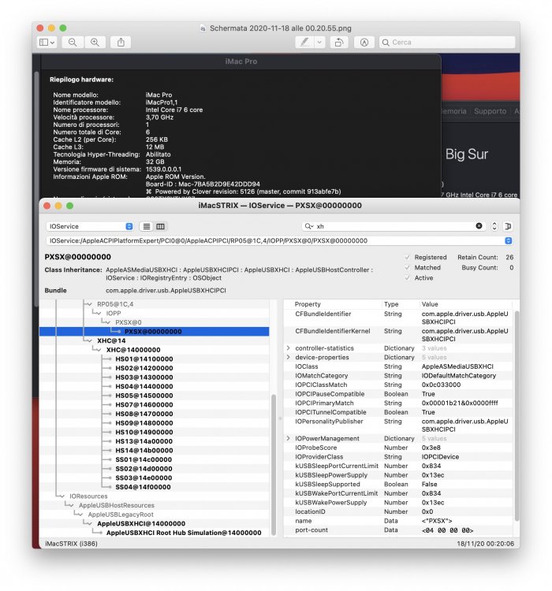Collapse the XHC@14000000 tree node
Screen dimensions: 552x591
tap(99, 350)
